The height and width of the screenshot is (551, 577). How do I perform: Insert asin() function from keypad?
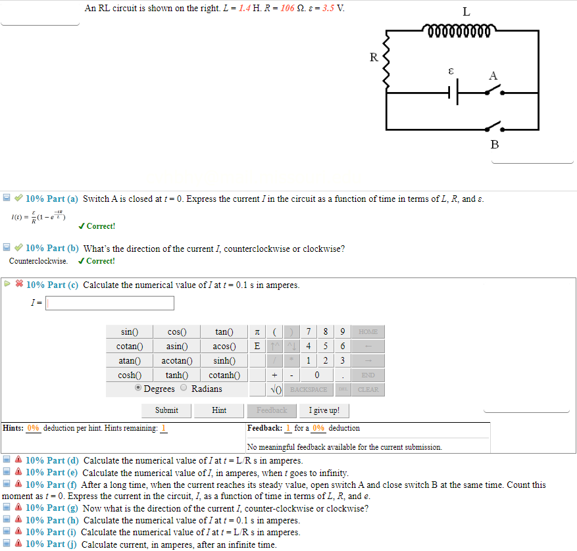(176, 346)
